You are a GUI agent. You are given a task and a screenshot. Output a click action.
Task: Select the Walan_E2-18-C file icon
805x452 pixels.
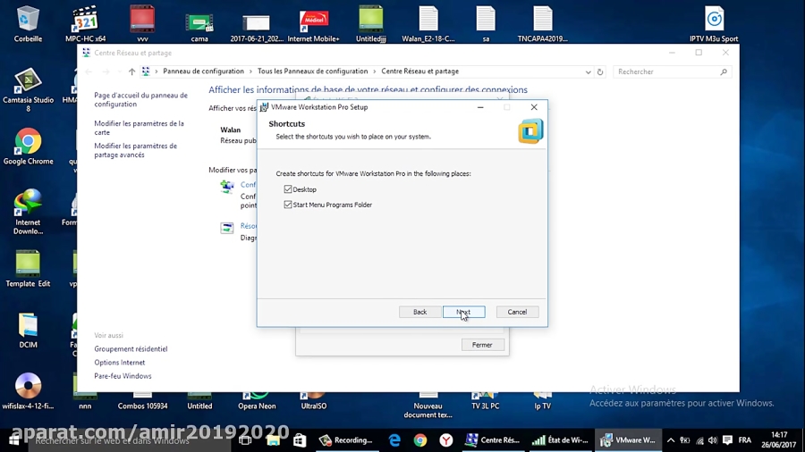(x=428, y=24)
